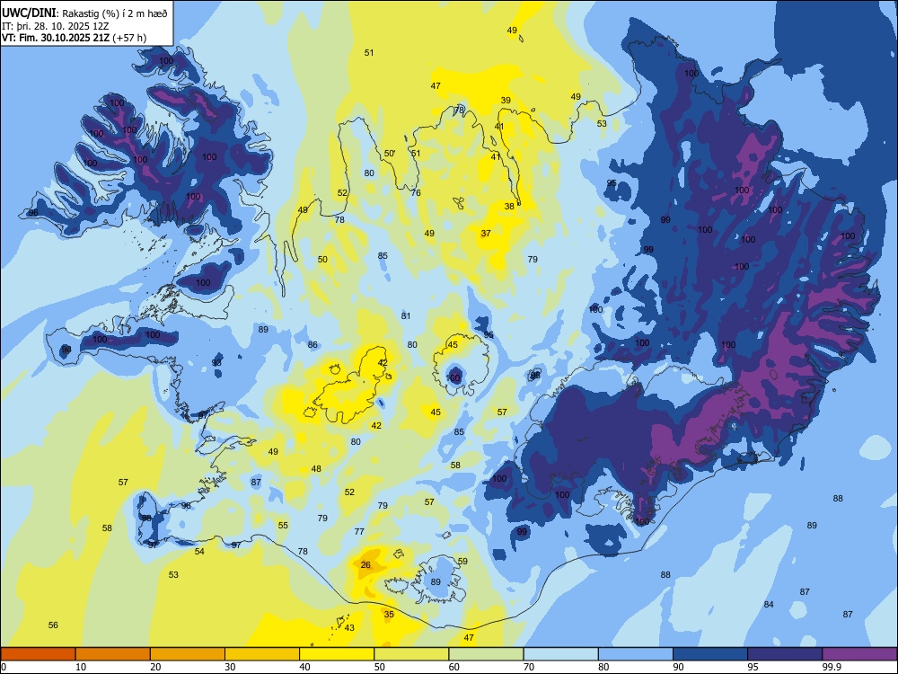Viewport: 898px width, 674px height.
Task: Click valid time 'VT: Fim. 30.10.2025 21Z (+57 h)'
Action: [x=74, y=38]
